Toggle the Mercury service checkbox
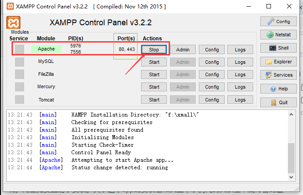The width and height of the screenshot is (303, 195). coord(20,87)
